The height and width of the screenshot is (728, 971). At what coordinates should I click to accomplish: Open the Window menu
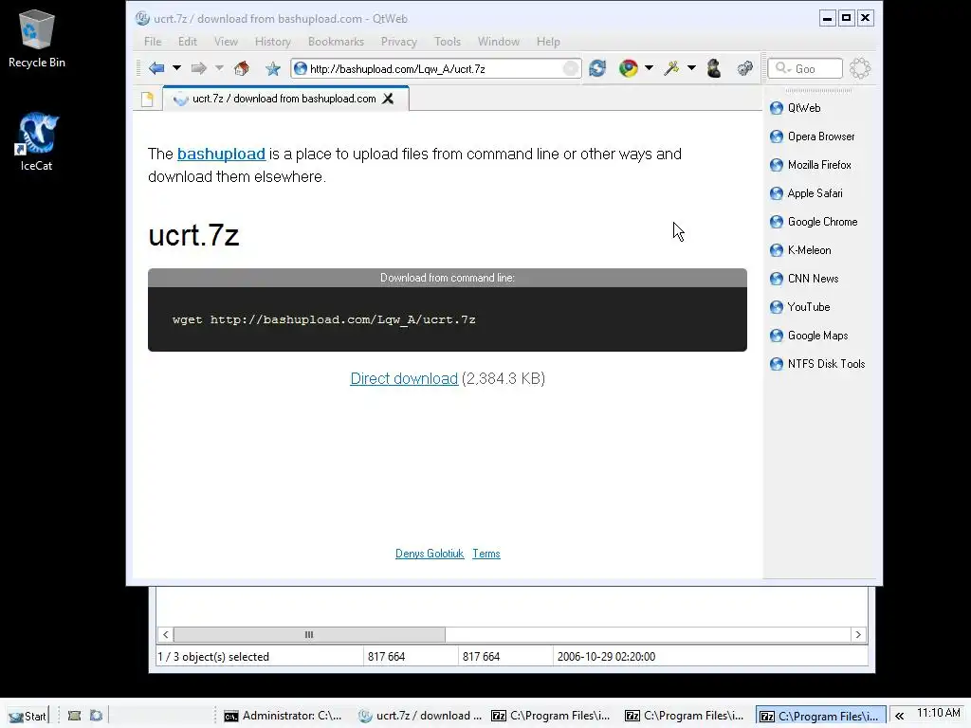499,42
